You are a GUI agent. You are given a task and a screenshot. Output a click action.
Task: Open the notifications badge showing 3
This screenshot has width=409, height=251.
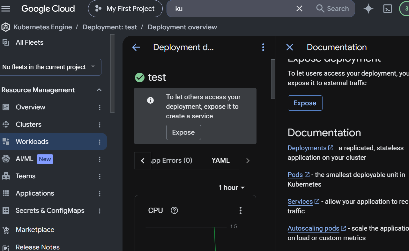click(x=405, y=9)
